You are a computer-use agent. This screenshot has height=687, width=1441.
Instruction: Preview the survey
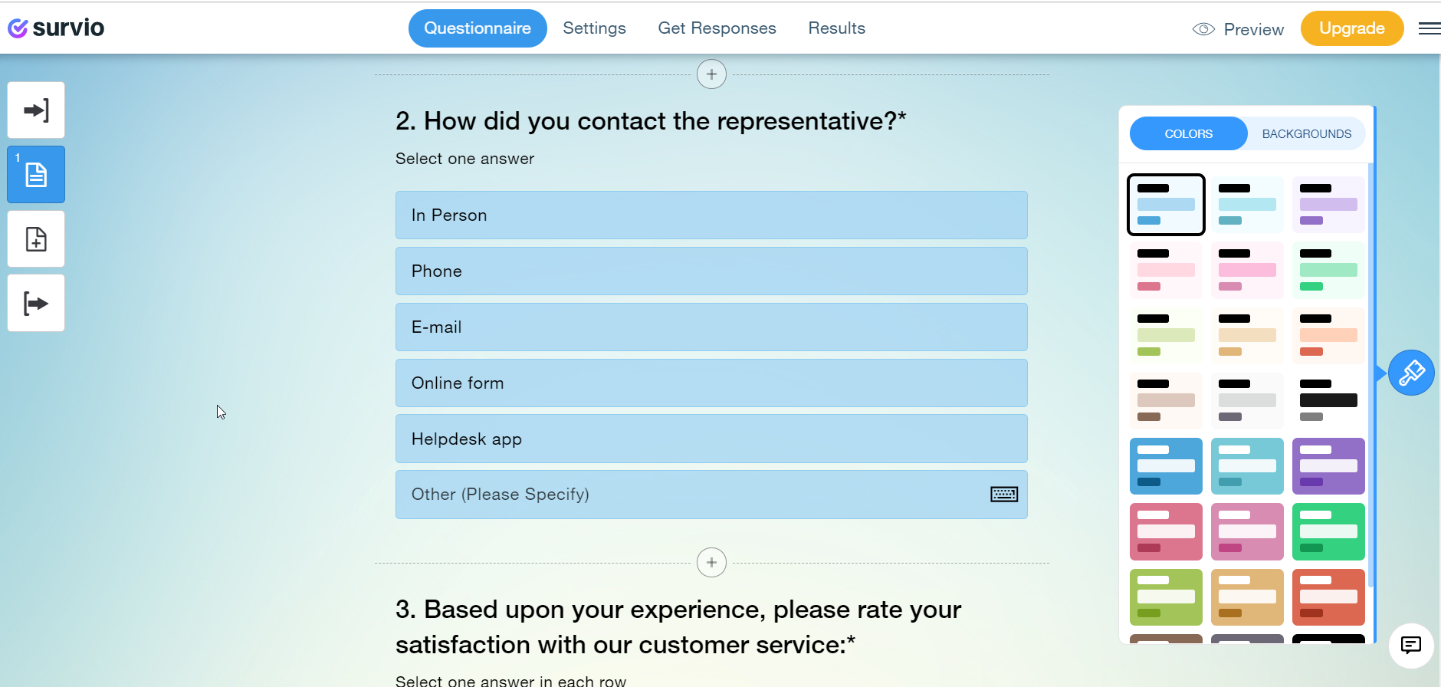(1238, 29)
